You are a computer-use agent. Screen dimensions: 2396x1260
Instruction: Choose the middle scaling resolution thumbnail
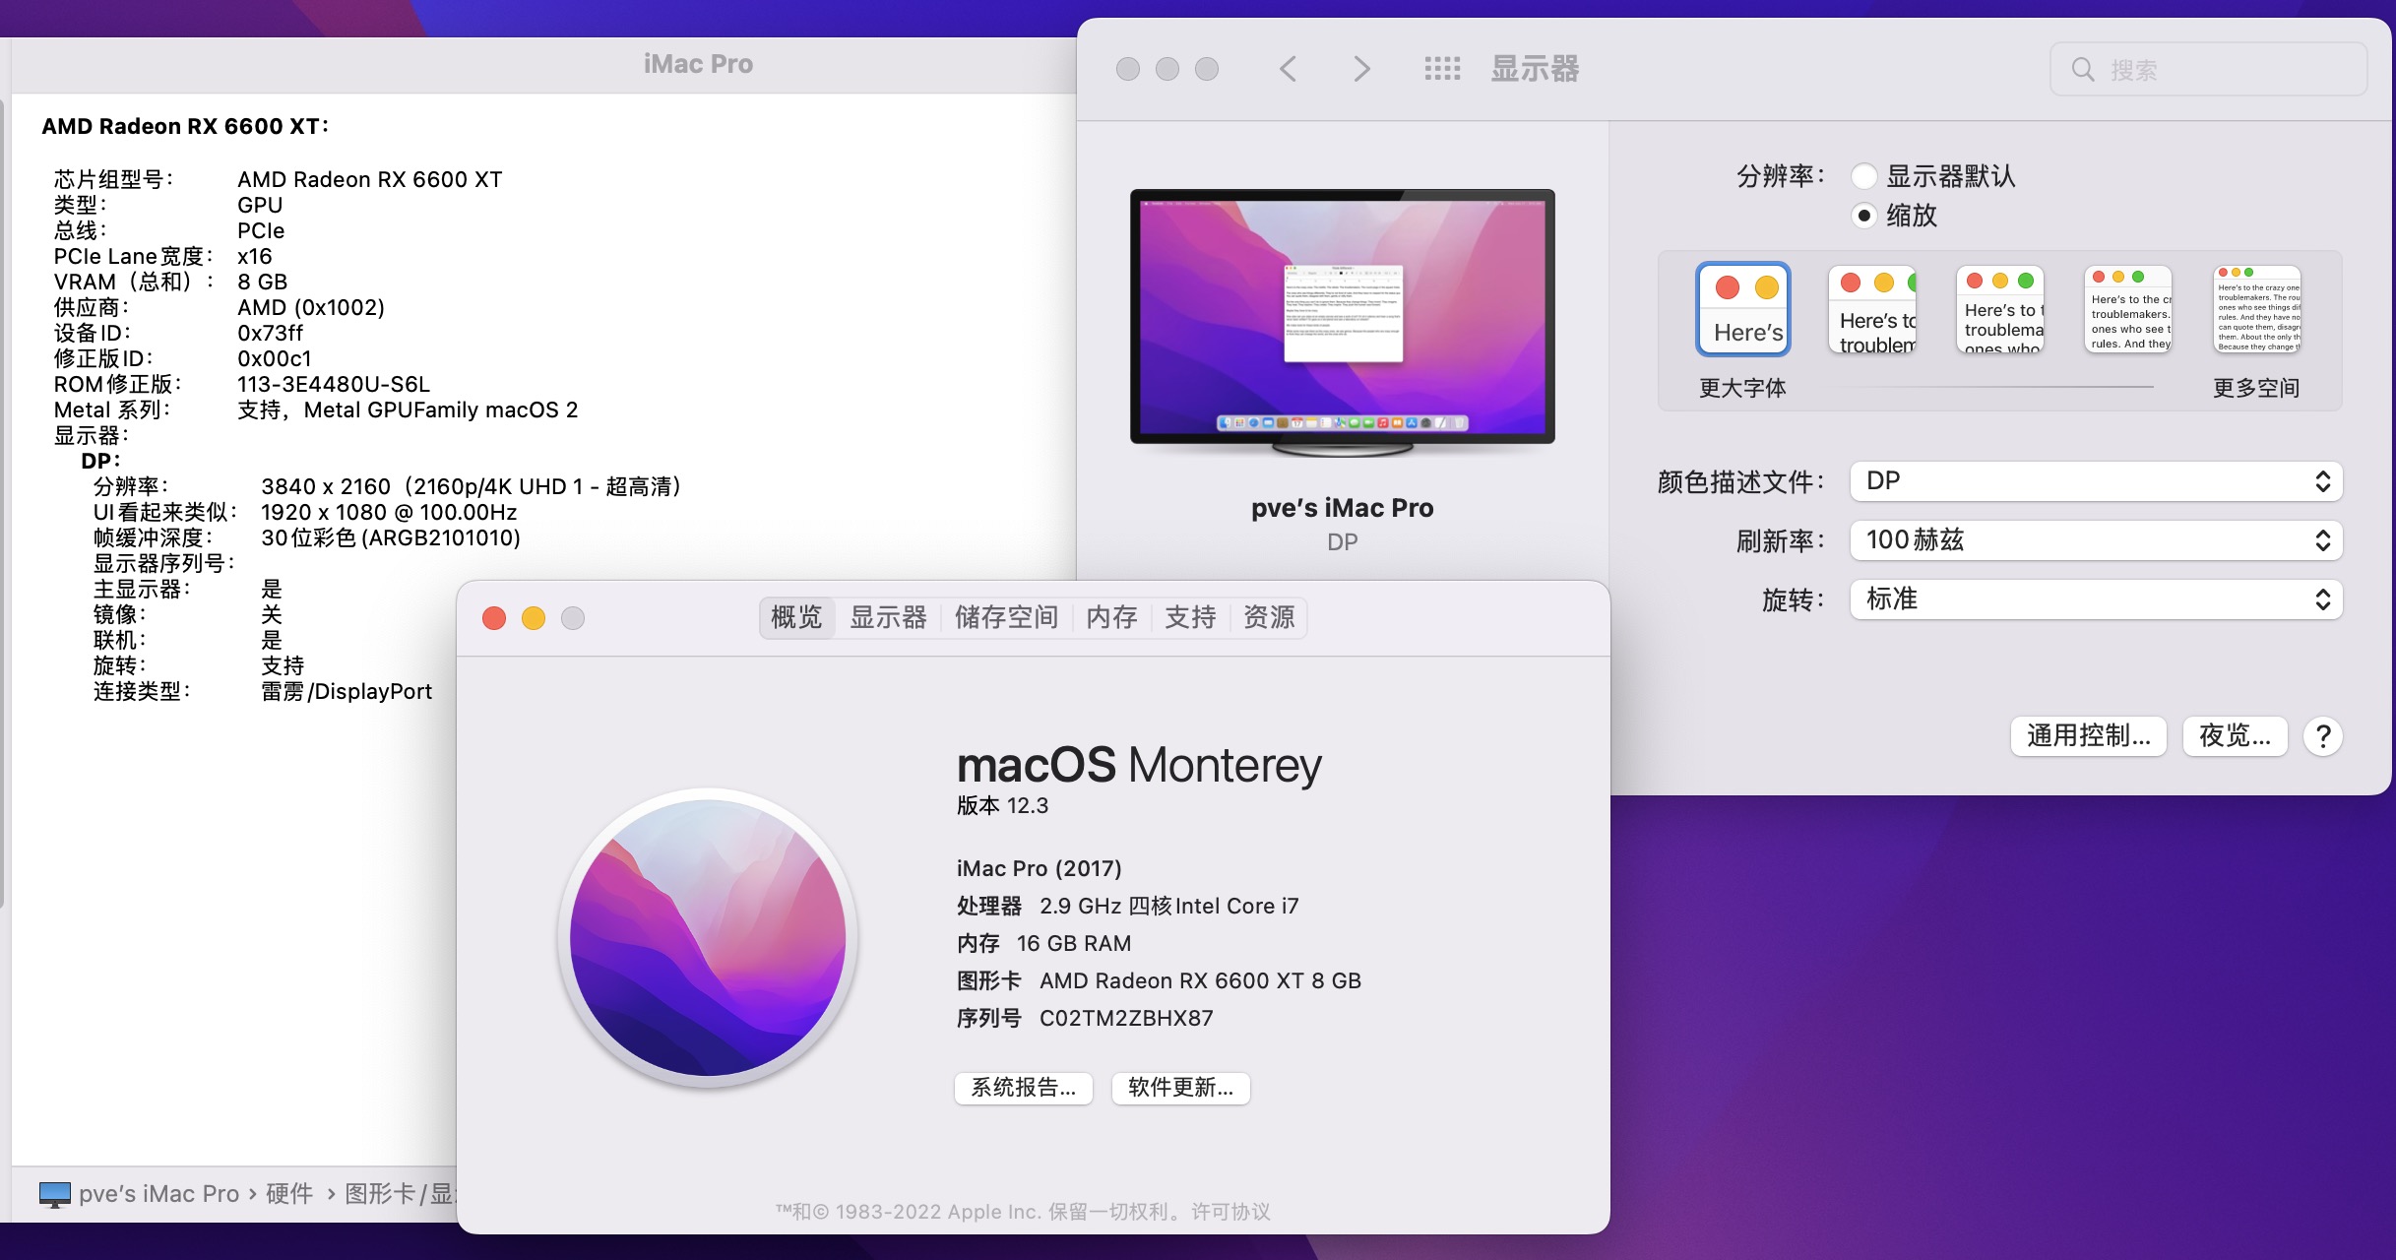click(x=2000, y=309)
